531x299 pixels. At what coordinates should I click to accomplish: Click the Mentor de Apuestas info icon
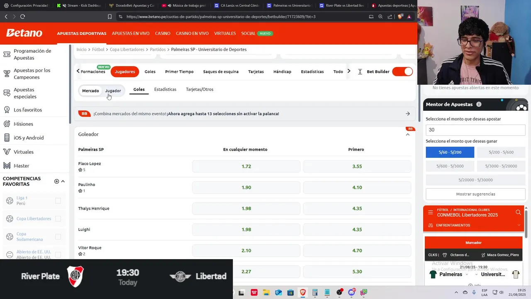coord(479,104)
